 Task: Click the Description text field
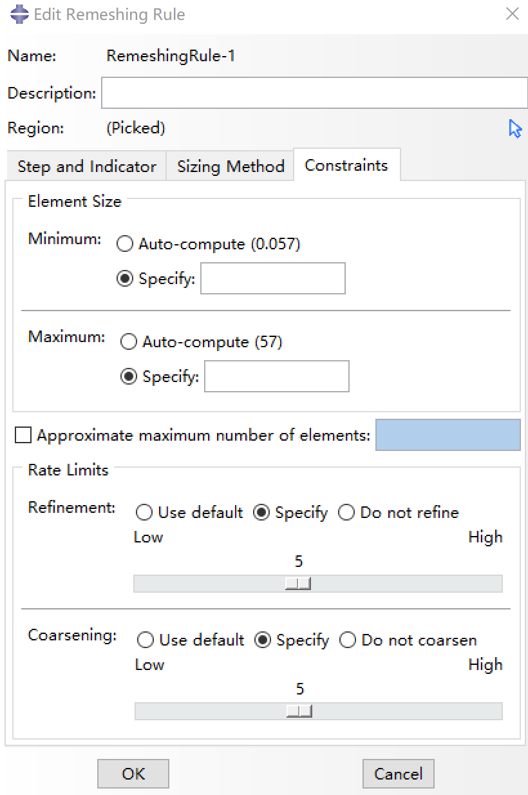pos(314,93)
